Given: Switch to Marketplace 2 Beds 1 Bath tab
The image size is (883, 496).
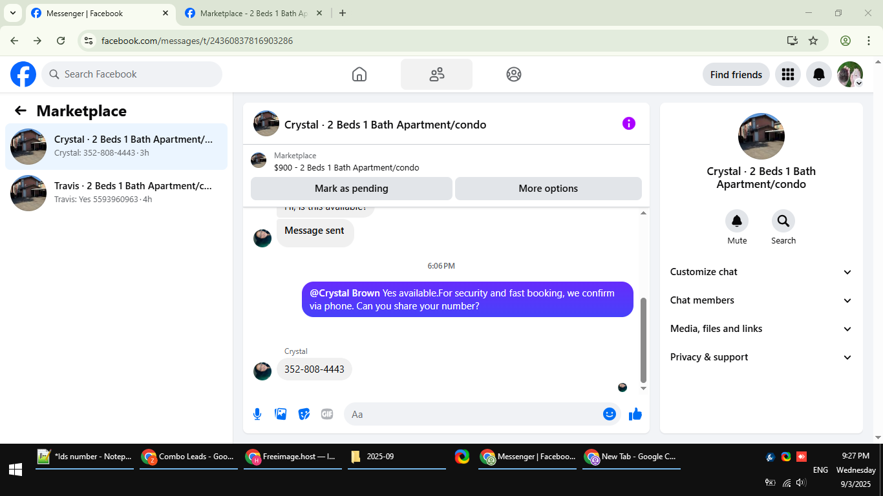Looking at the screenshot, I should (x=253, y=13).
